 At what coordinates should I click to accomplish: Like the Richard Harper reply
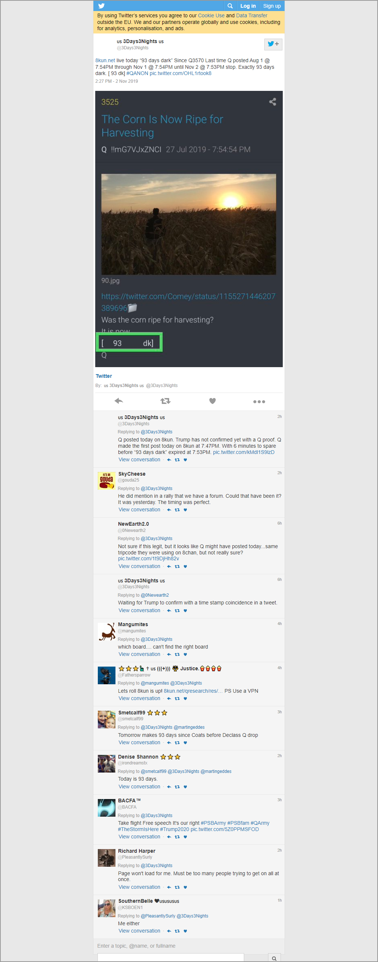[x=185, y=887]
